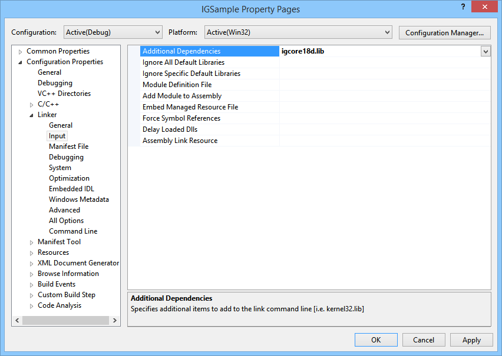The height and width of the screenshot is (356, 502).
Task: Select the Ignore All Default Libraries property
Action: click(x=183, y=62)
